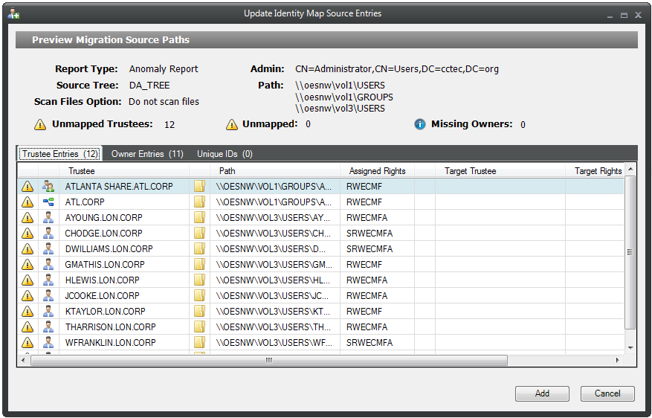The image size is (652, 418).
Task: Click warning icon next to Unmapped Trustees
Action: click(40, 124)
